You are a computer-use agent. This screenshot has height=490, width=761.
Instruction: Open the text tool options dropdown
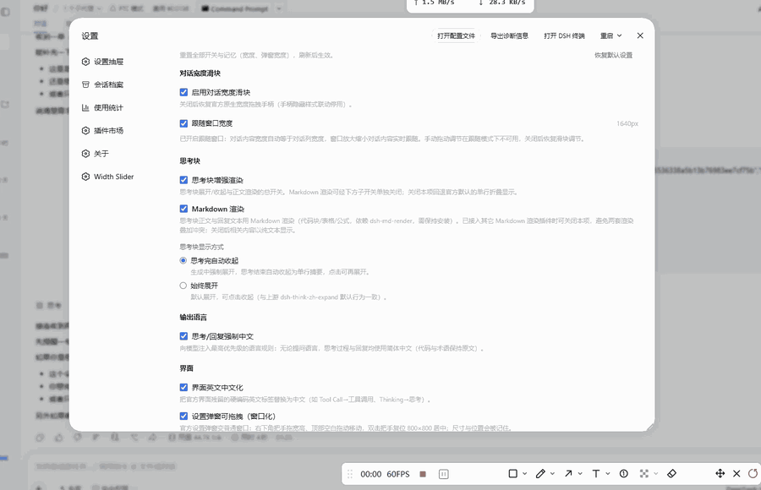[x=608, y=473]
